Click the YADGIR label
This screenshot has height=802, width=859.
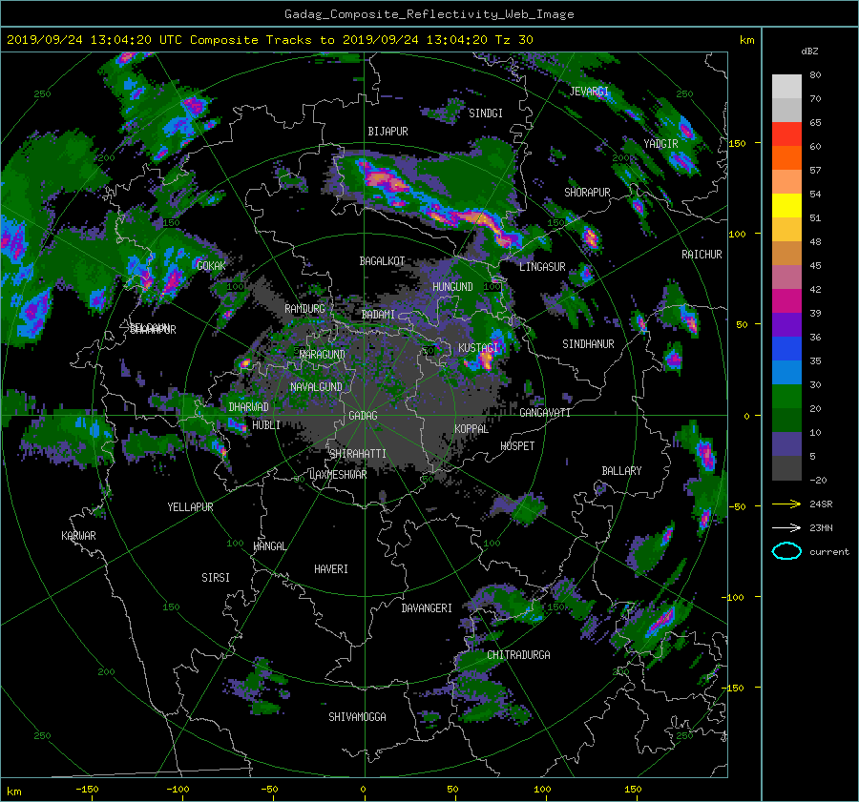pos(660,144)
